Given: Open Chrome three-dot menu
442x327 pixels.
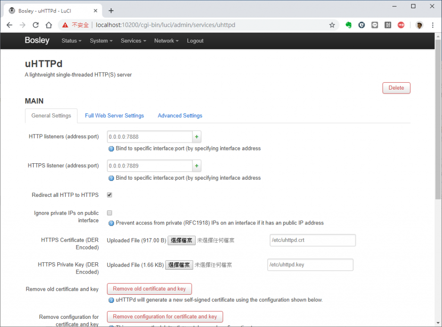Looking at the screenshot, I should (433, 25).
